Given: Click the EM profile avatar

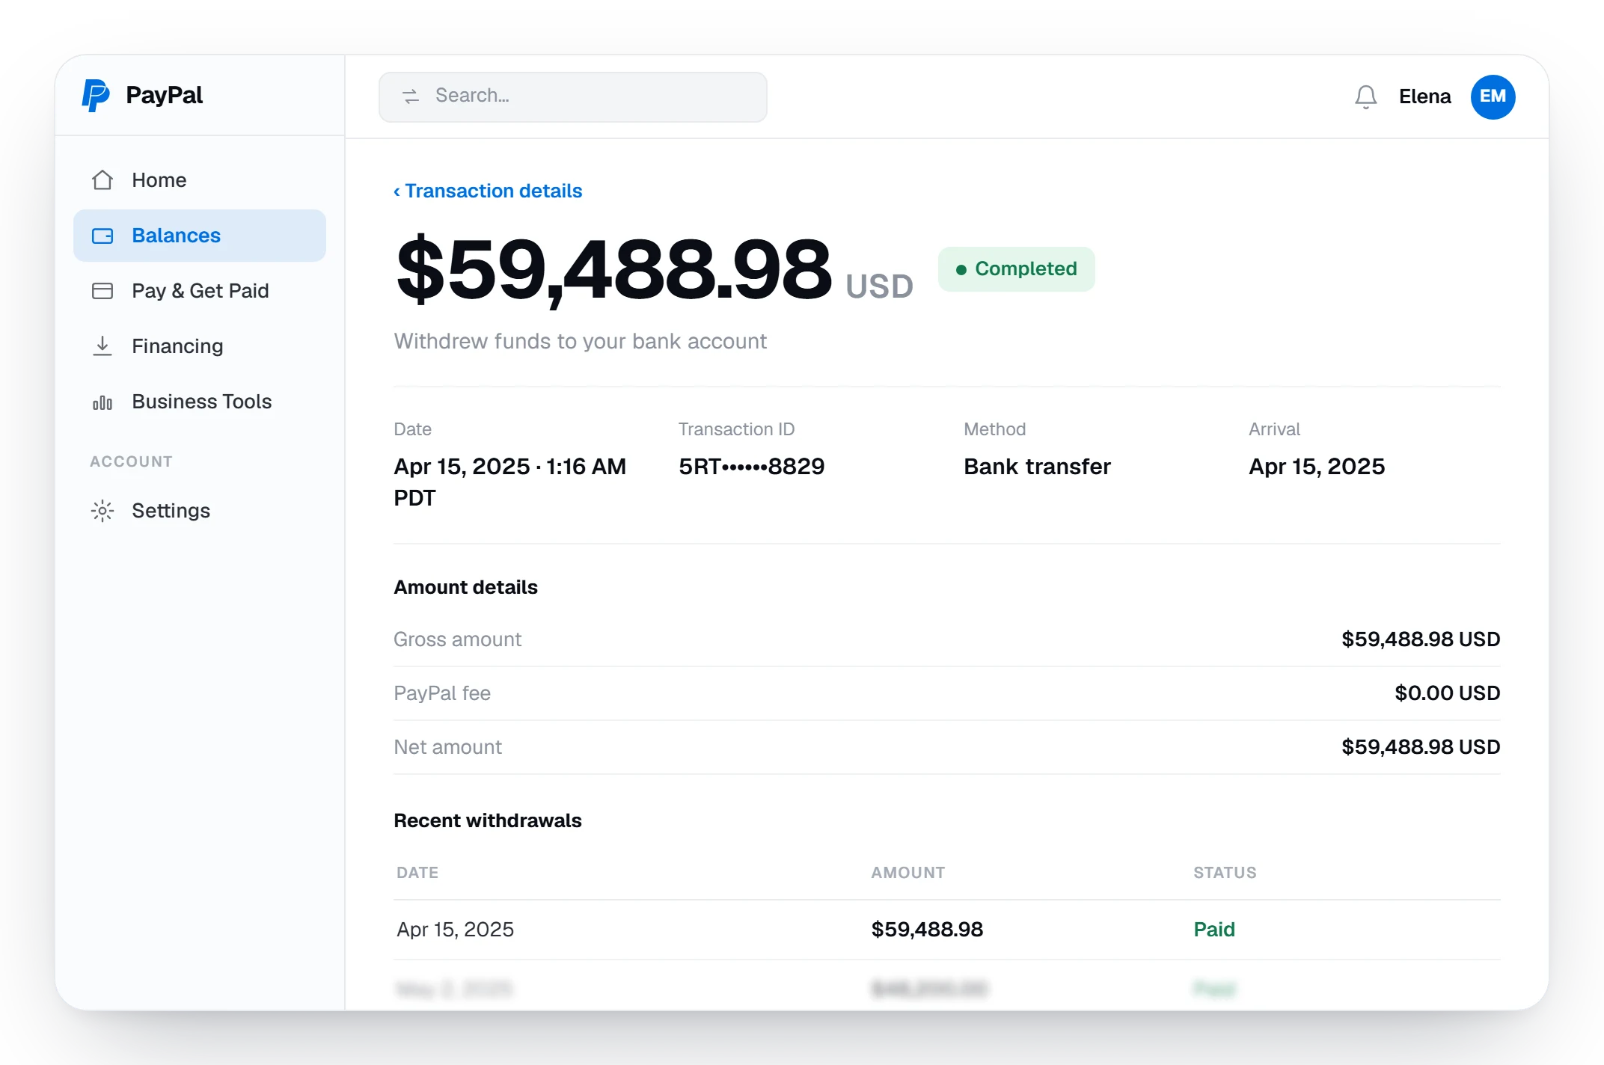Looking at the screenshot, I should 1493,96.
